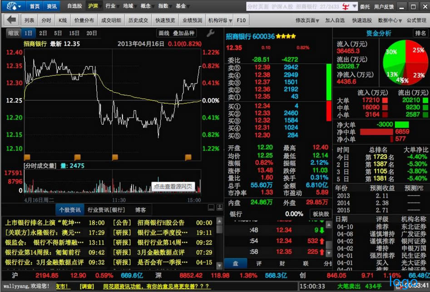This screenshot has width=430, height=292.
Task: Minimize the news panel below the chart
Action: pos(211,208)
